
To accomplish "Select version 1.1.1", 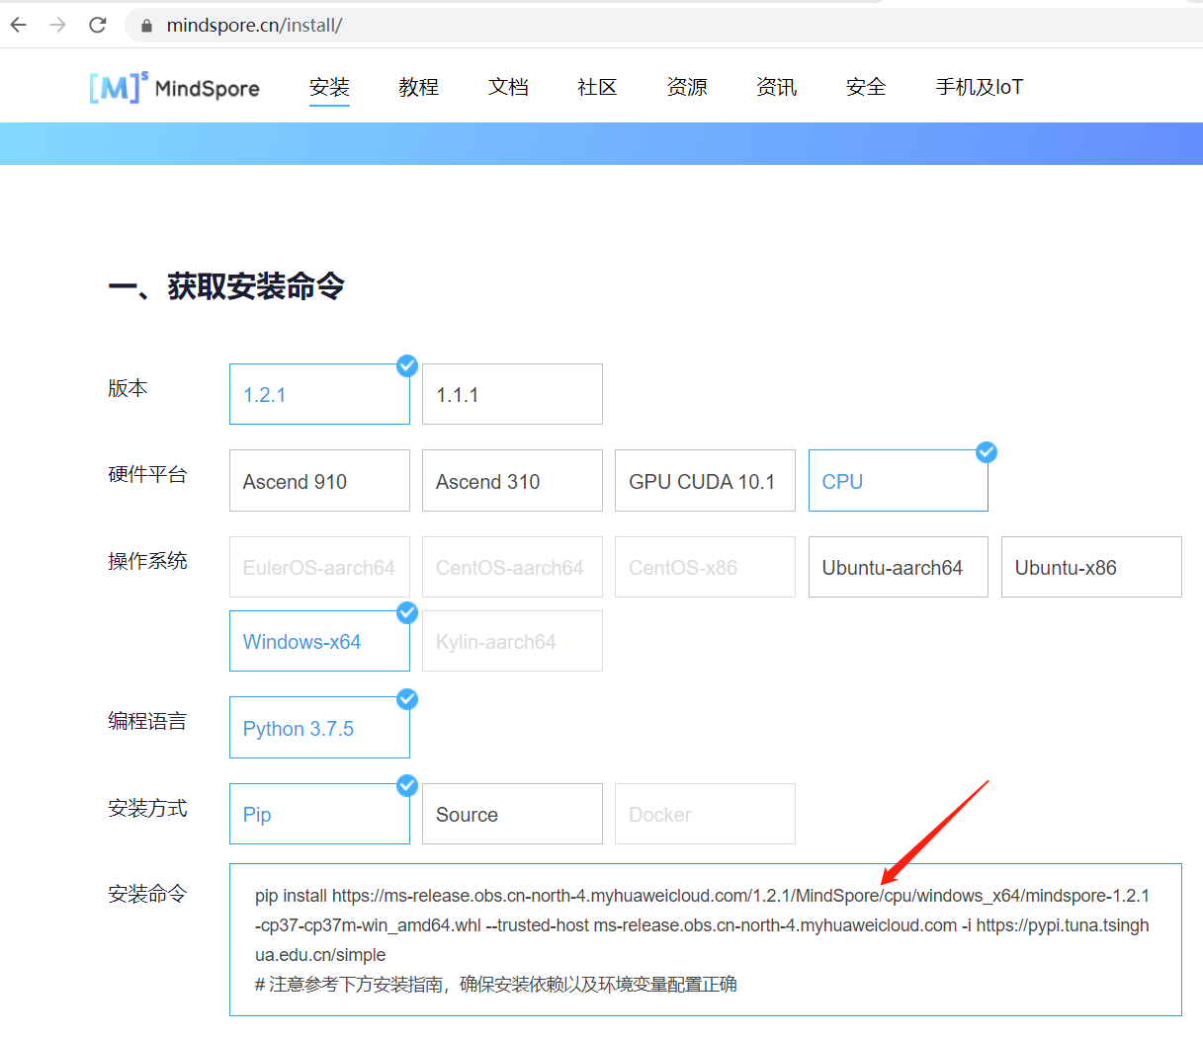I will tap(512, 394).
